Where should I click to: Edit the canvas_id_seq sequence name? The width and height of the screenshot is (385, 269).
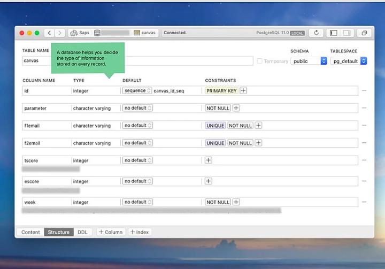[169, 91]
